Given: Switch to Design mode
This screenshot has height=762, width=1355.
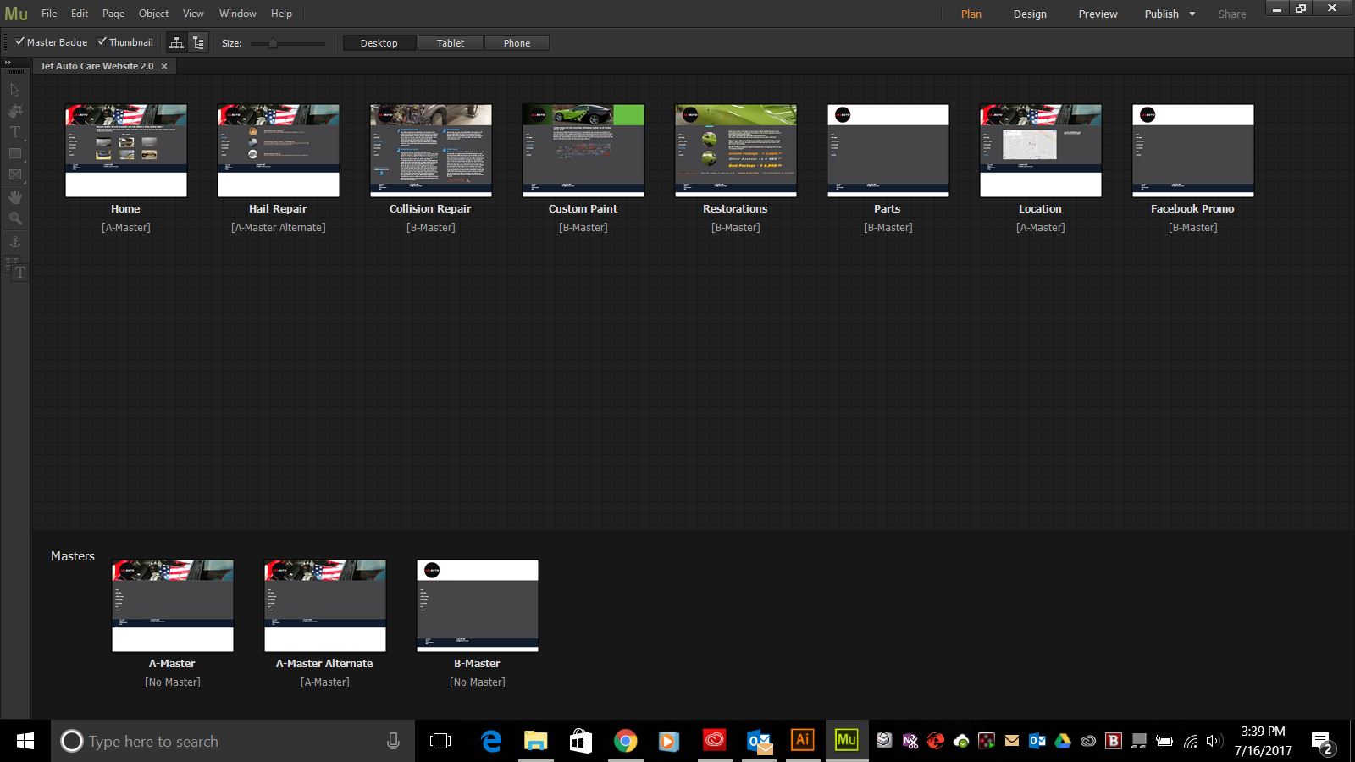Looking at the screenshot, I should point(1030,14).
